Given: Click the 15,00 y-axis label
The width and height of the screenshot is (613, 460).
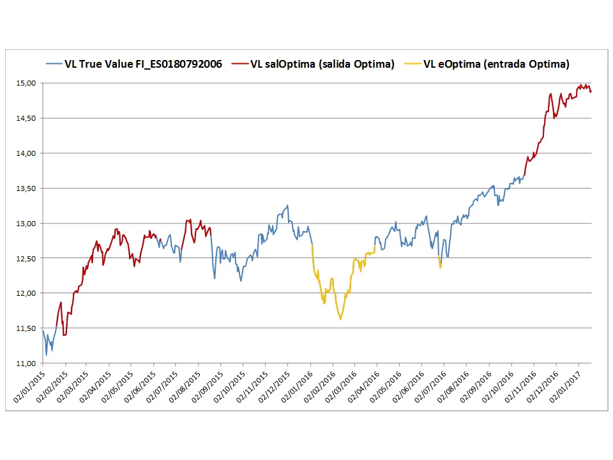Looking at the screenshot, I should (x=26, y=83).
